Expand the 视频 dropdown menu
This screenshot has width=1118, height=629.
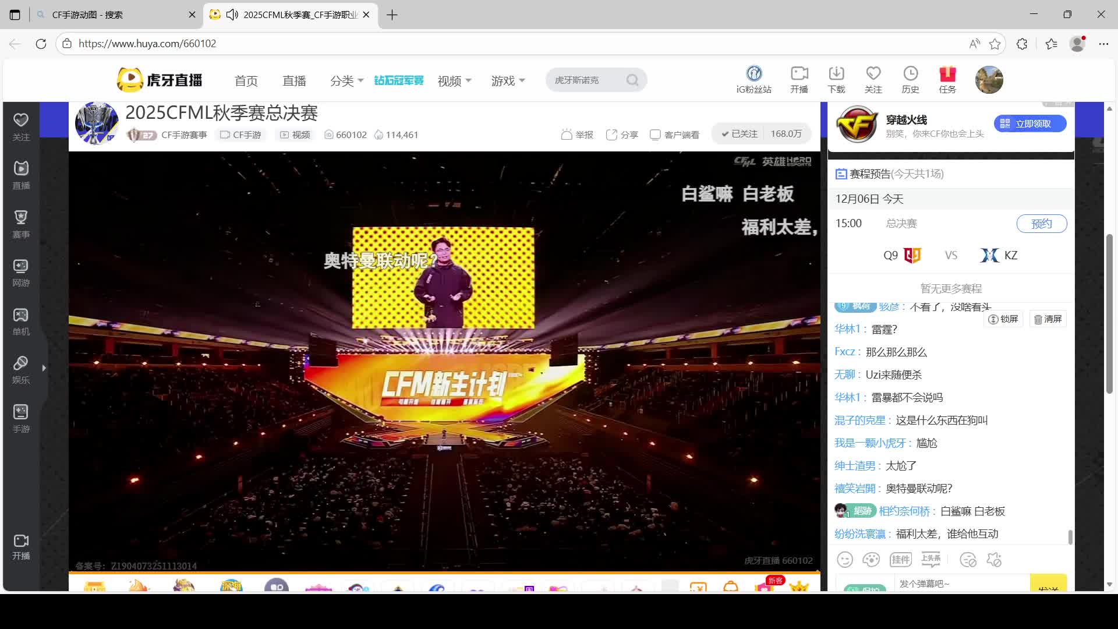tap(454, 81)
